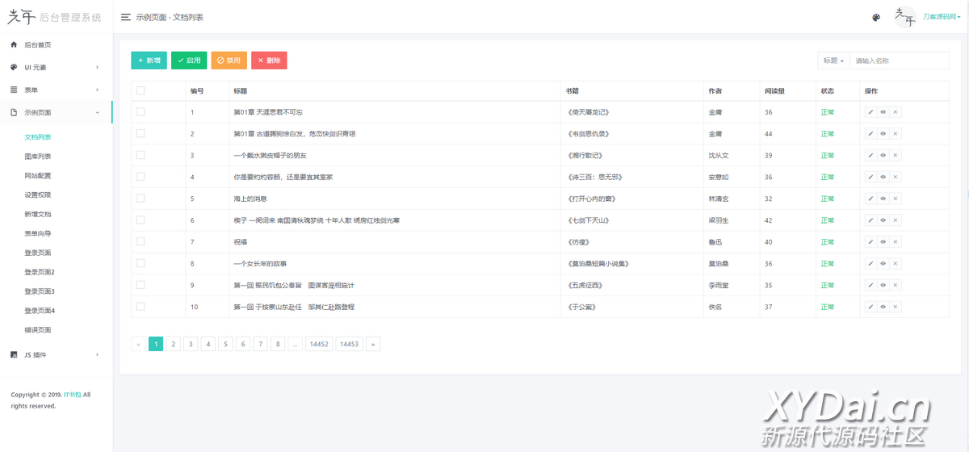Check the checkbox for row 10

click(x=141, y=307)
